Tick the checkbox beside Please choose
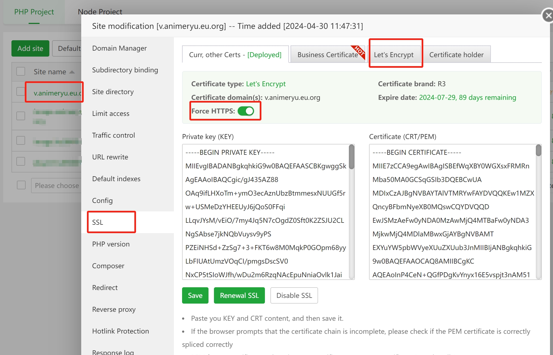The height and width of the screenshot is (355, 553). pos(21,185)
